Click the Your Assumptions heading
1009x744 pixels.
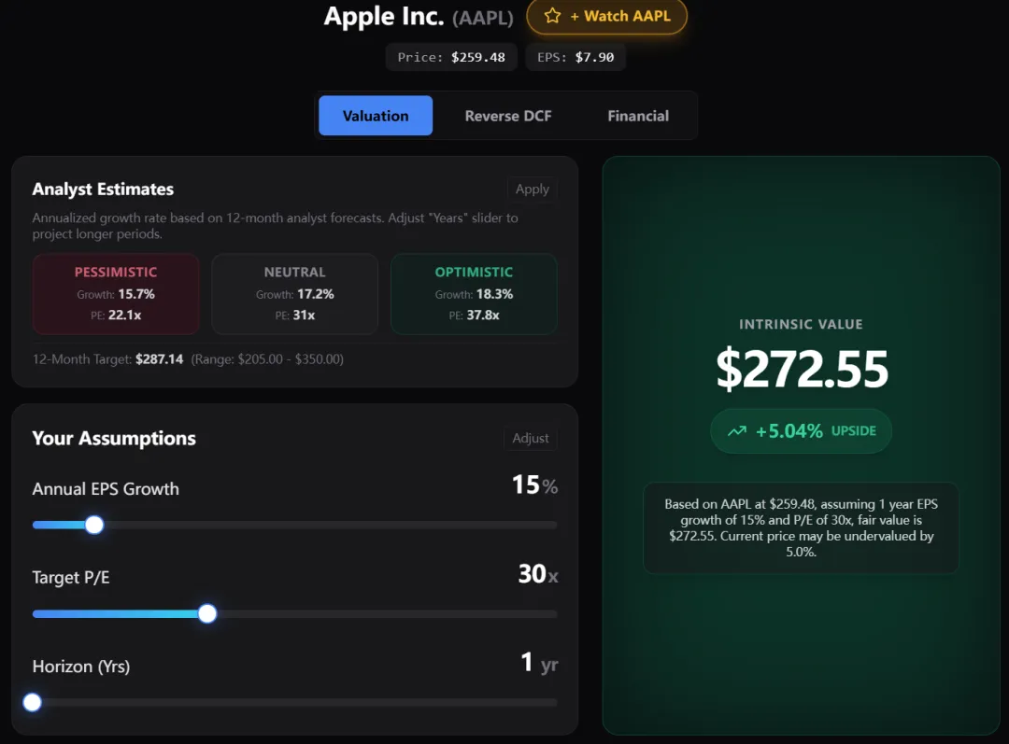pos(114,439)
